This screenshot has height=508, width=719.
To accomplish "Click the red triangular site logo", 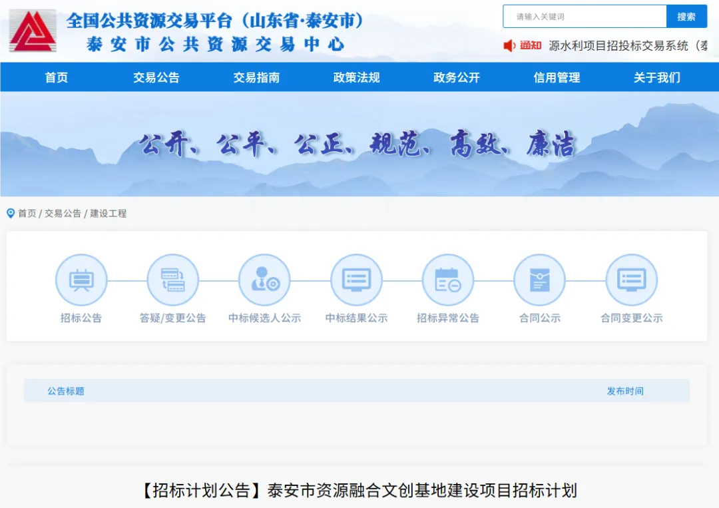I will click(33, 31).
